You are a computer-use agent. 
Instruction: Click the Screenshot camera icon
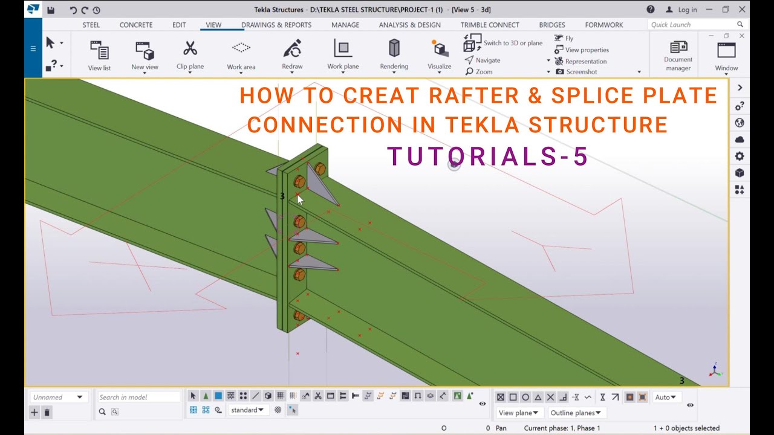pos(559,72)
